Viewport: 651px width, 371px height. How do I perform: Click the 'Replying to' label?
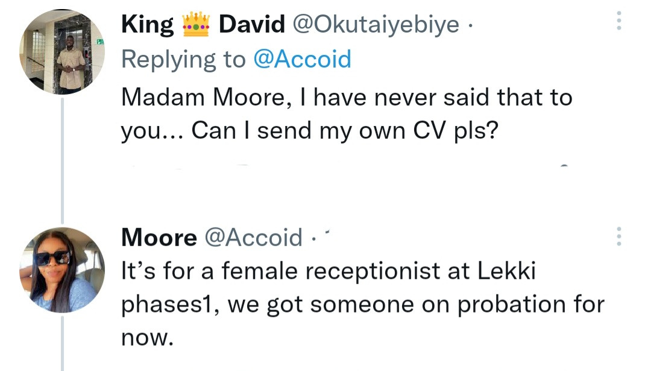click(184, 60)
